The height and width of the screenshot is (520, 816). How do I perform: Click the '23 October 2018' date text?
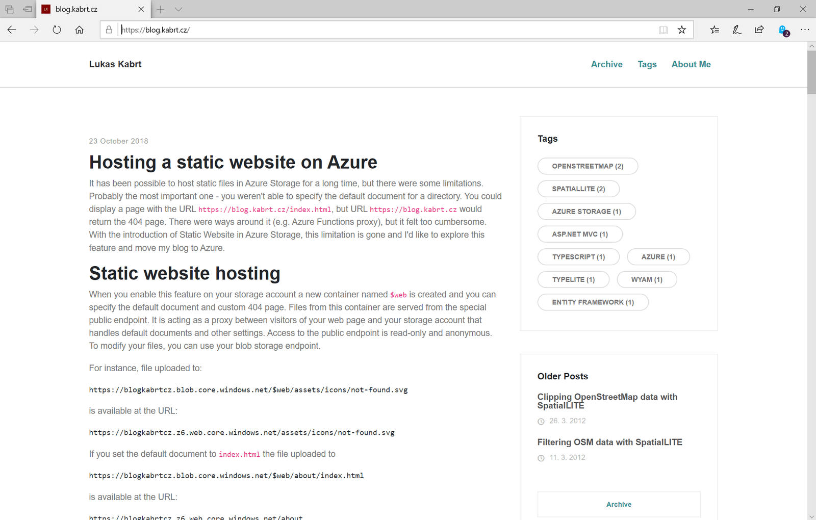click(x=118, y=141)
